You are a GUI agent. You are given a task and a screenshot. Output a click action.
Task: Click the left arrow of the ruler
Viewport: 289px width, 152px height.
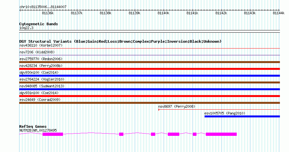[x=20, y=10]
